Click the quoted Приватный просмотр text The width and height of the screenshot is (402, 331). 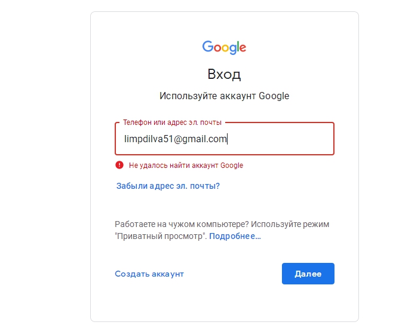click(160, 236)
